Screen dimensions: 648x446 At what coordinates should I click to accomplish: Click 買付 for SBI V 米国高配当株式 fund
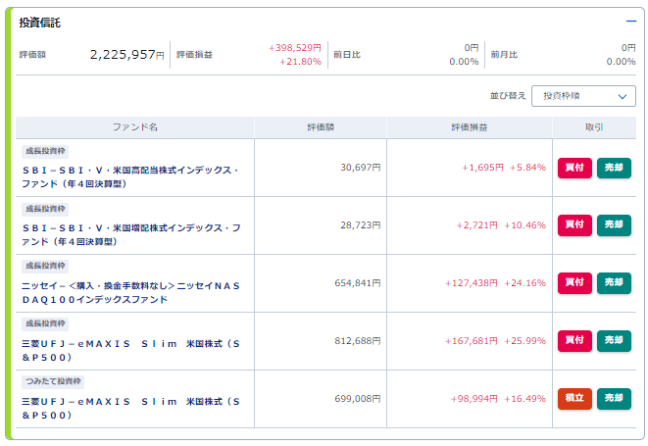point(574,168)
